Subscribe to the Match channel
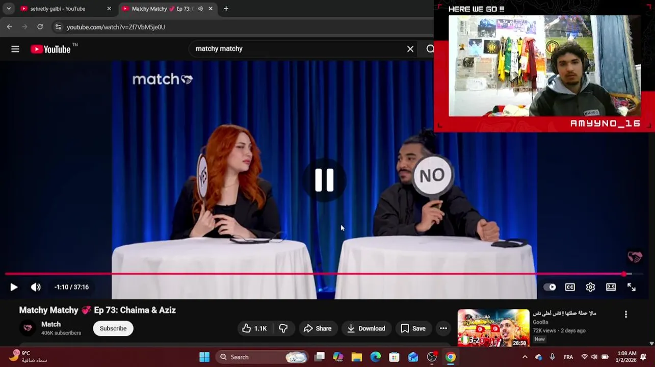The image size is (655, 367). tap(113, 328)
